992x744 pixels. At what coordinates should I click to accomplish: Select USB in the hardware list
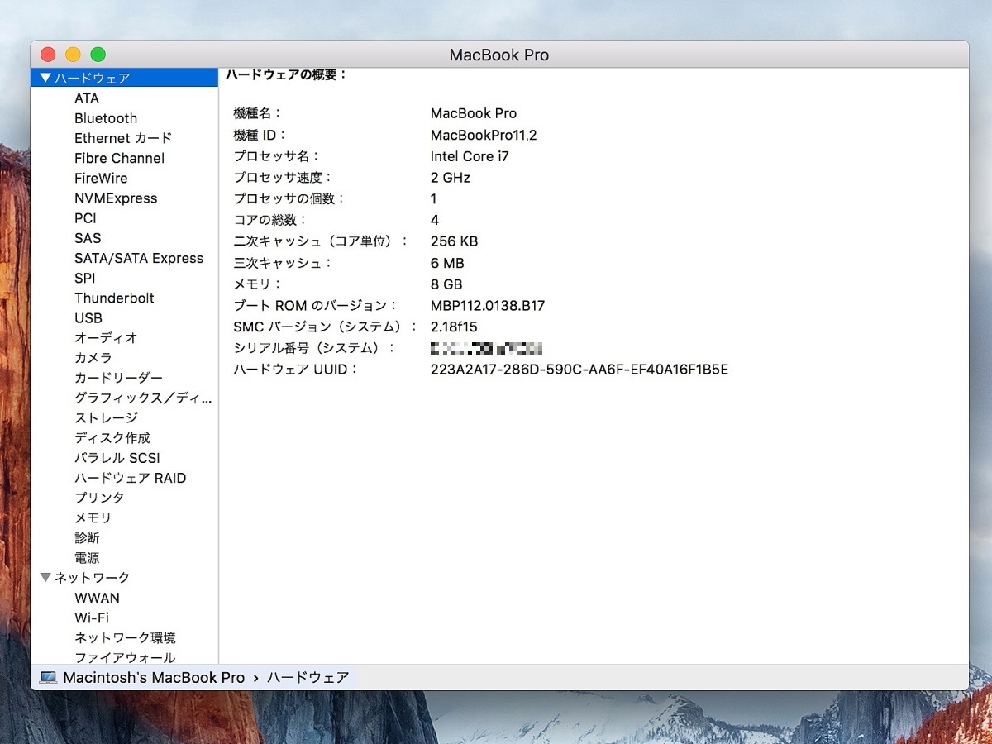tap(88, 318)
